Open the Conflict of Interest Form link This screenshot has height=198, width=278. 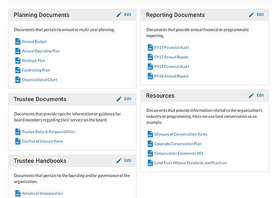tap(42, 141)
